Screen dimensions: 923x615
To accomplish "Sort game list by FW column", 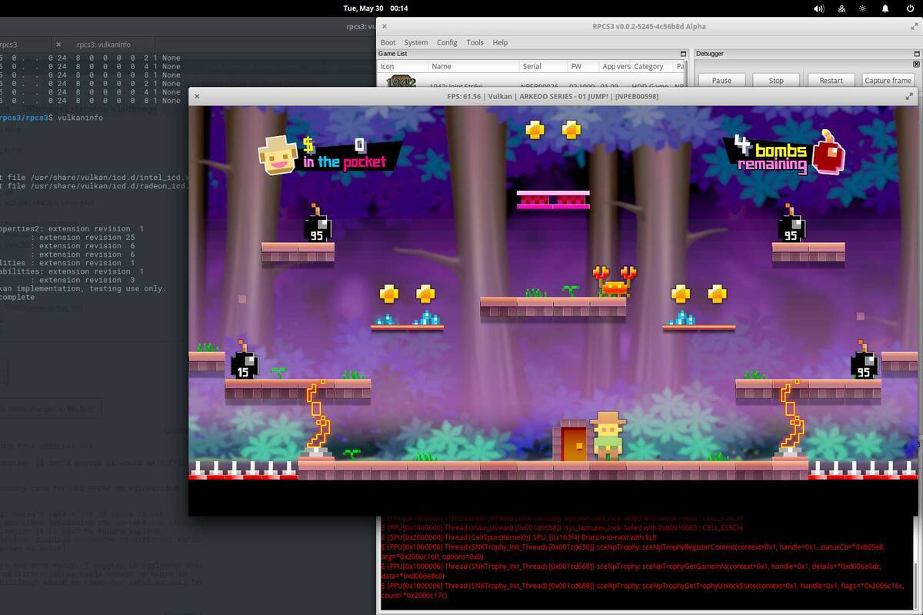I will (582, 67).
